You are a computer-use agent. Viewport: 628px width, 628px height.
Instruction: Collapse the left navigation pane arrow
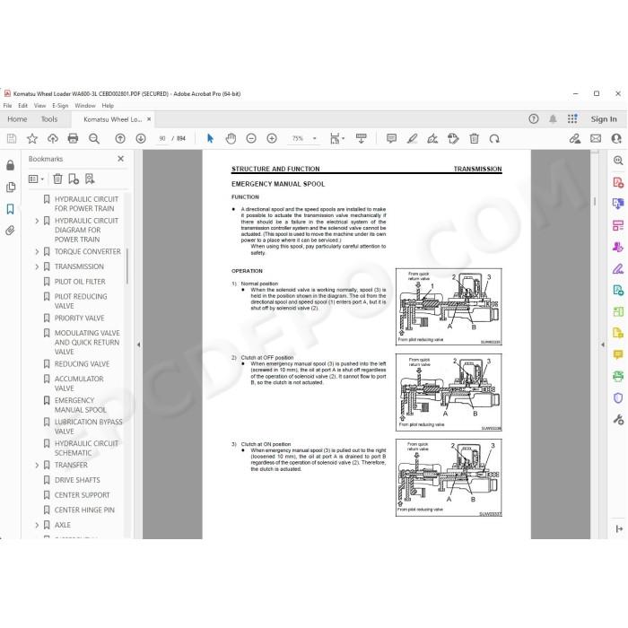[x=138, y=345]
